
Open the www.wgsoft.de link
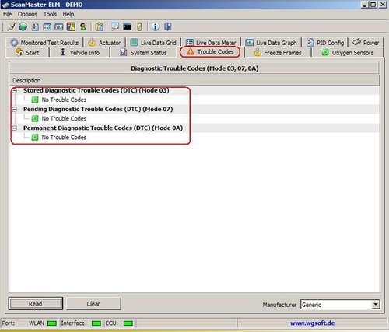(x=312, y=323)
